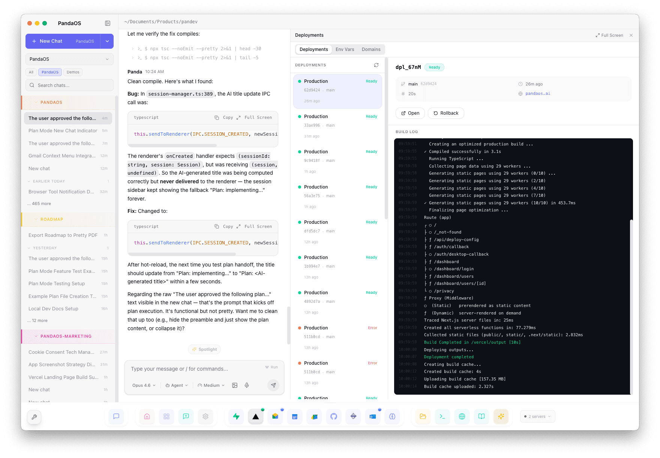Click the microphone icon in the message composer

(246, 385)
